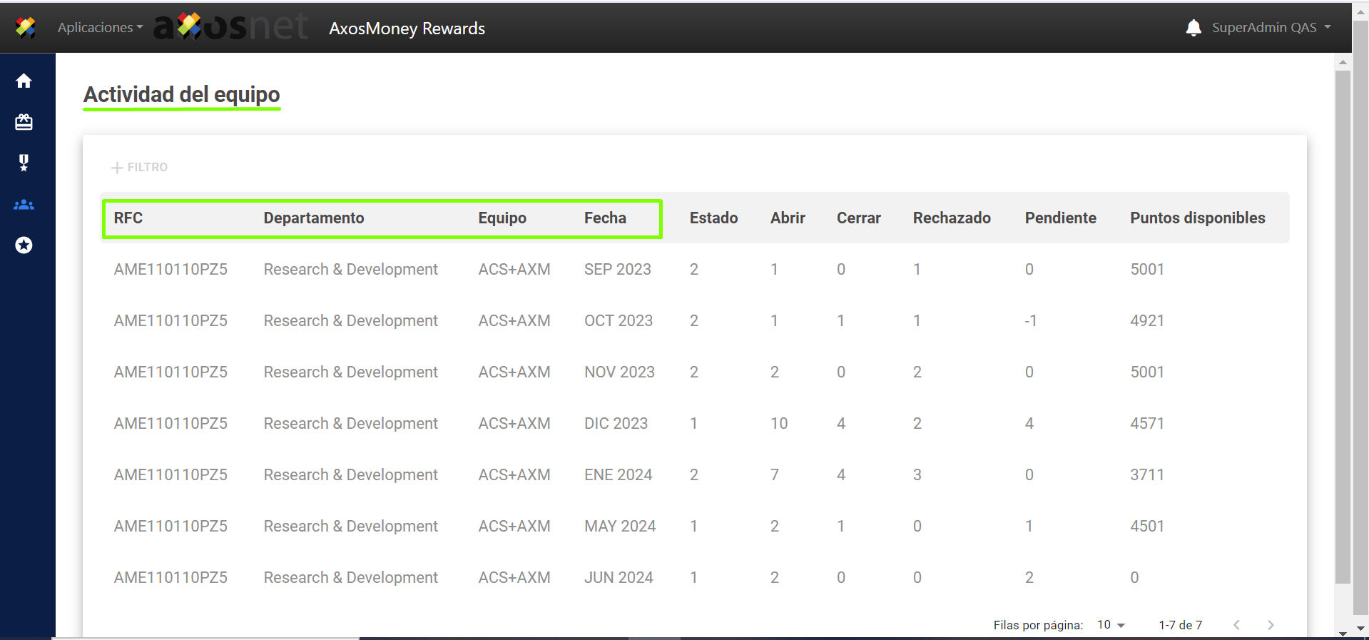This screenshot has width=1369, height=640.
Task: Click the star circle sidebar icon
Action: [x=24, y=245]
